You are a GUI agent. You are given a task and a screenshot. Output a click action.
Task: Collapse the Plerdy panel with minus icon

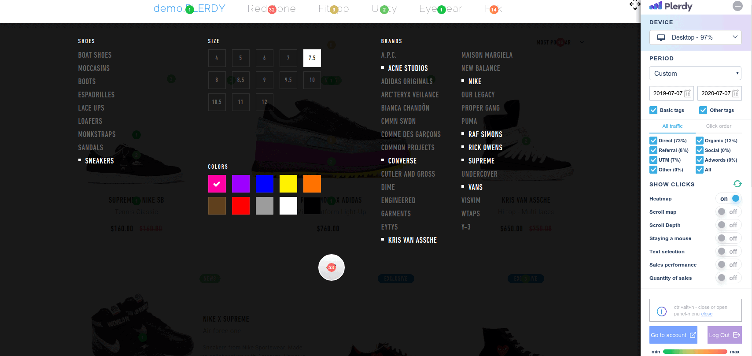[x=737, y=6]
